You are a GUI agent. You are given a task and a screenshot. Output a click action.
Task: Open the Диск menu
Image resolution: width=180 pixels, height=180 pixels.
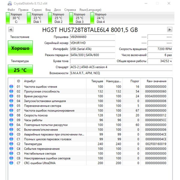[x=57, y=10]
